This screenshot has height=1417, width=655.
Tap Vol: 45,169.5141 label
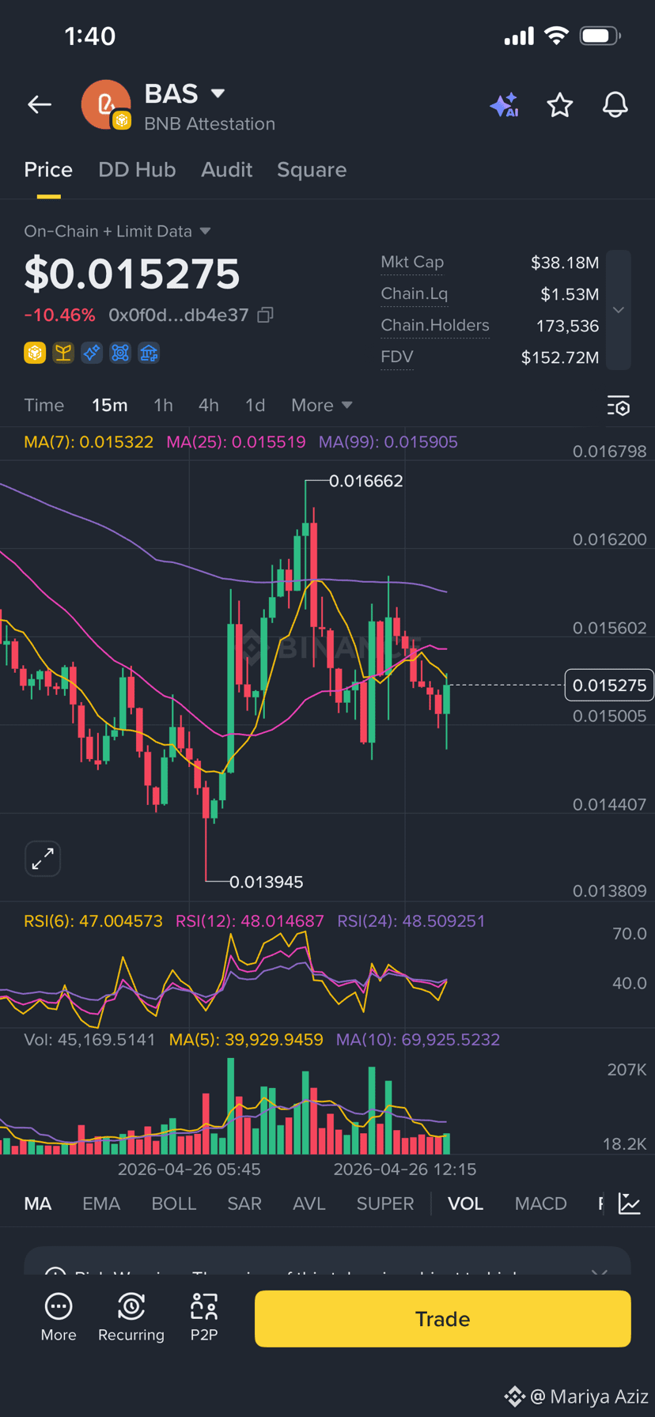pos(90,1040)
